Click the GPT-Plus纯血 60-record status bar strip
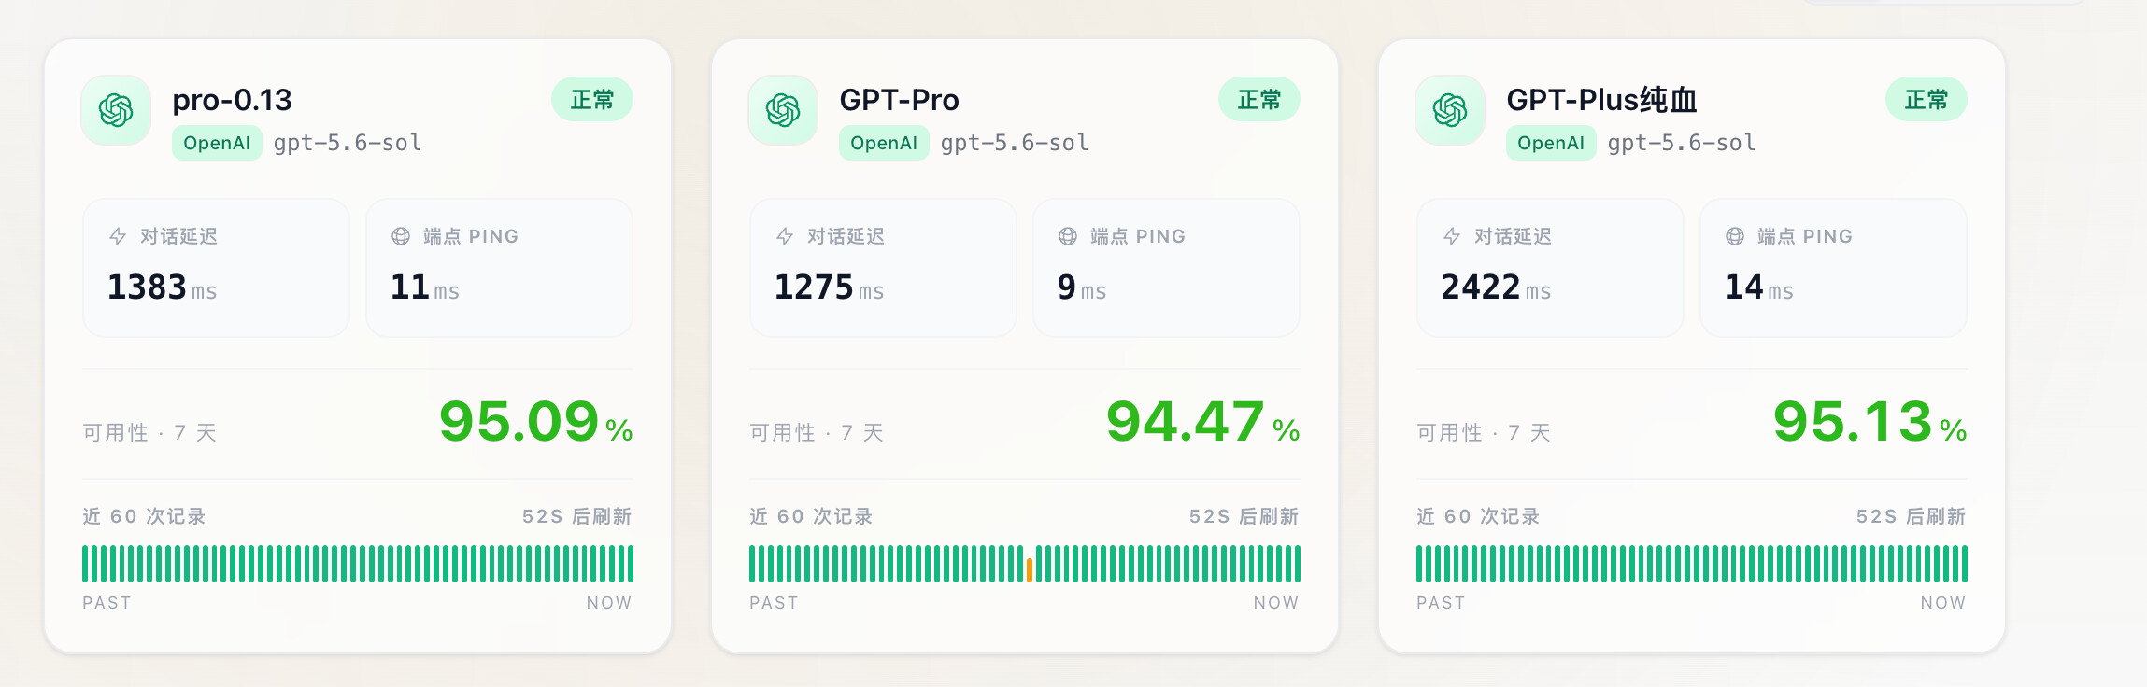Viewport: 2147px width, 687px height. (1692, 564)
